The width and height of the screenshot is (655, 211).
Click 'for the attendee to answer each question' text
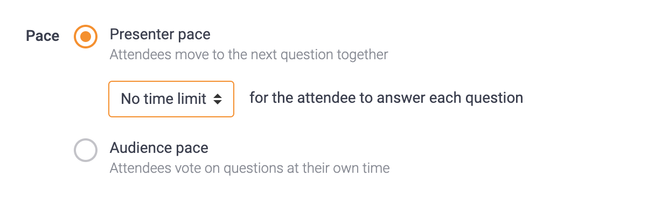coord(386,98)
